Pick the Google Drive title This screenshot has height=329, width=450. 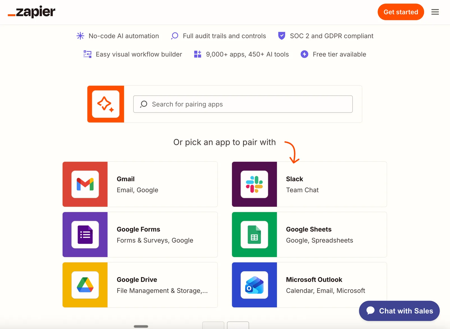pos(137,280)
